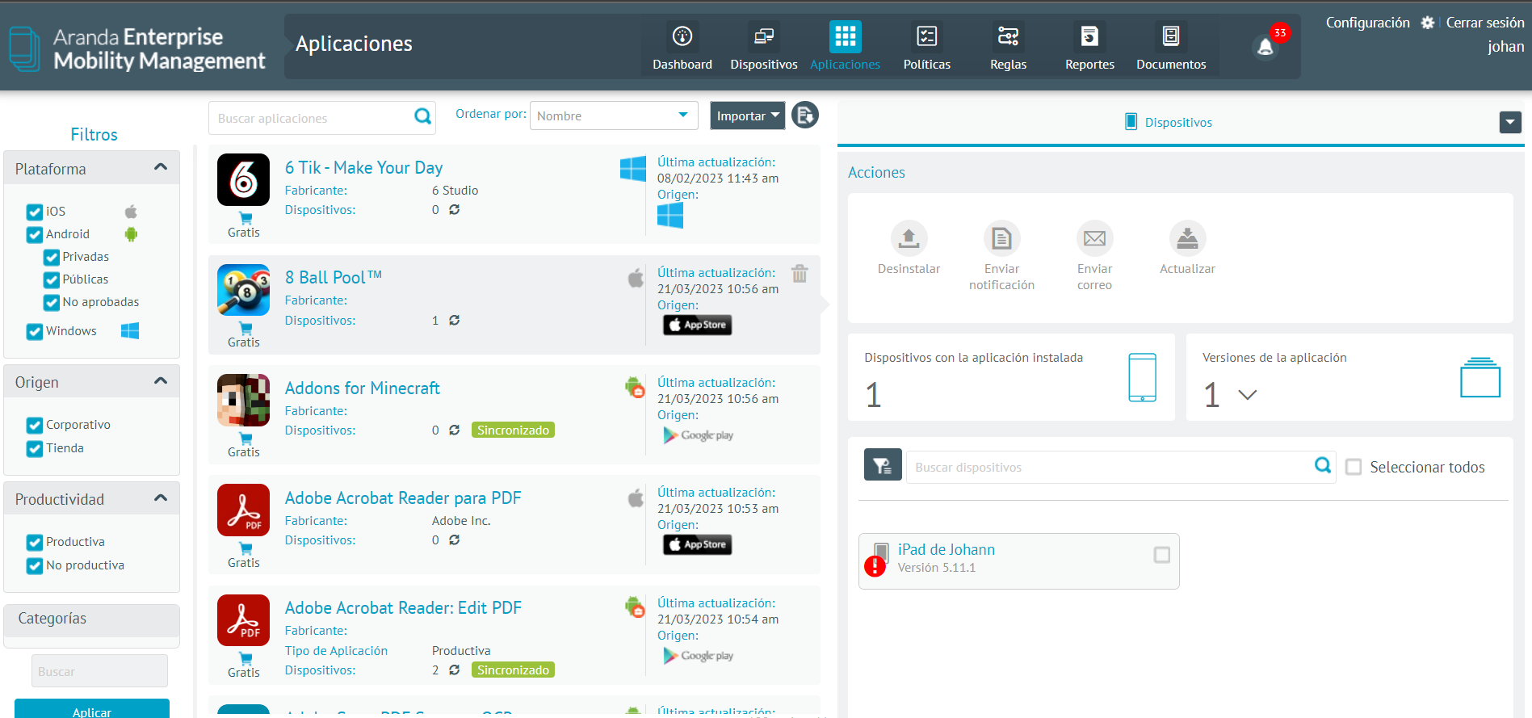Open the Importar dropdown button
Screen dimensions: 1532x718
click(x=748, y=115)
